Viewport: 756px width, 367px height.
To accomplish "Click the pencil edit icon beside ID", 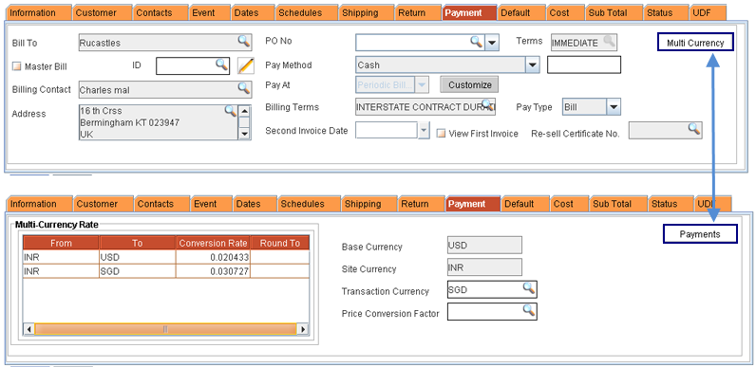I will pos(246,65).
